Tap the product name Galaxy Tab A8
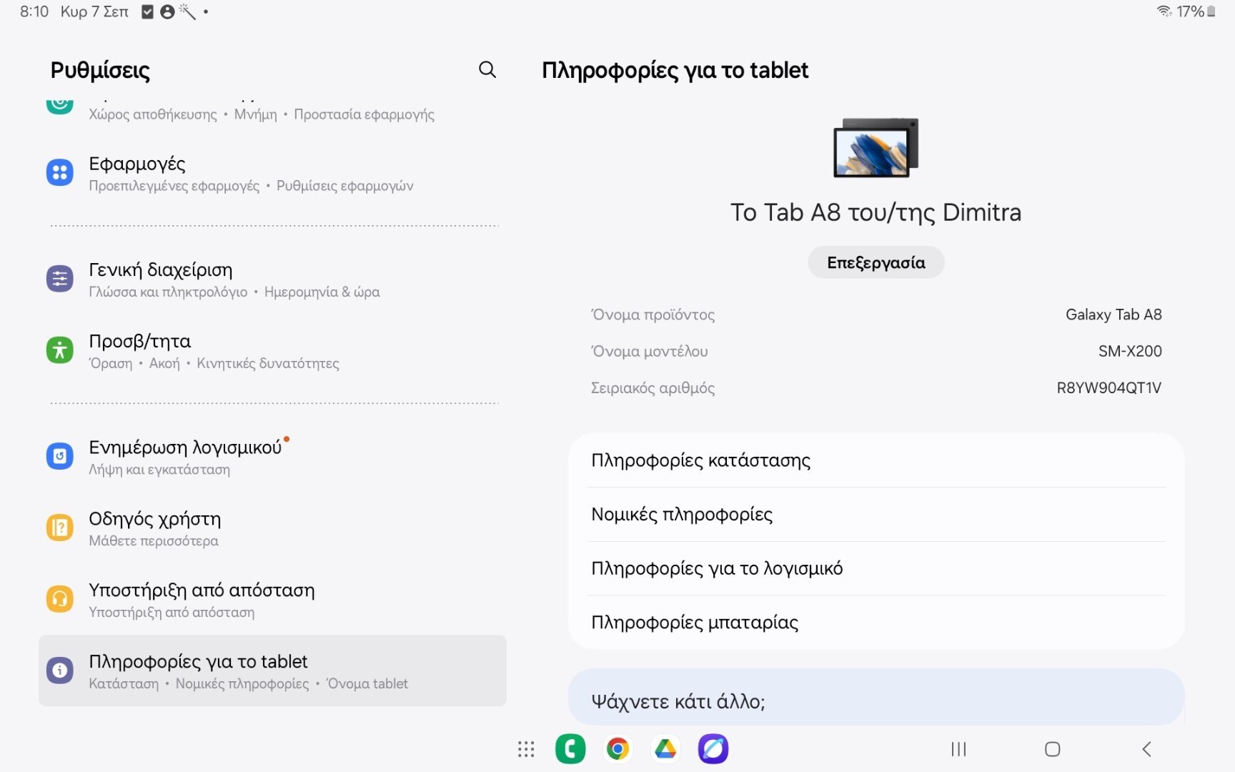The height and width of the screenshot is (772, 1235). point(1114,315)
